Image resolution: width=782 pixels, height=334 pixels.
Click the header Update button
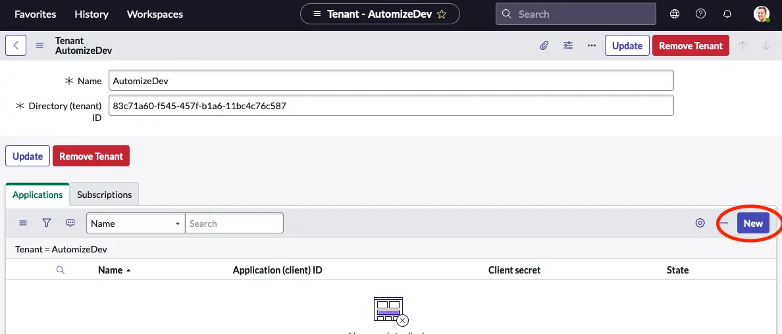point(627,45)
